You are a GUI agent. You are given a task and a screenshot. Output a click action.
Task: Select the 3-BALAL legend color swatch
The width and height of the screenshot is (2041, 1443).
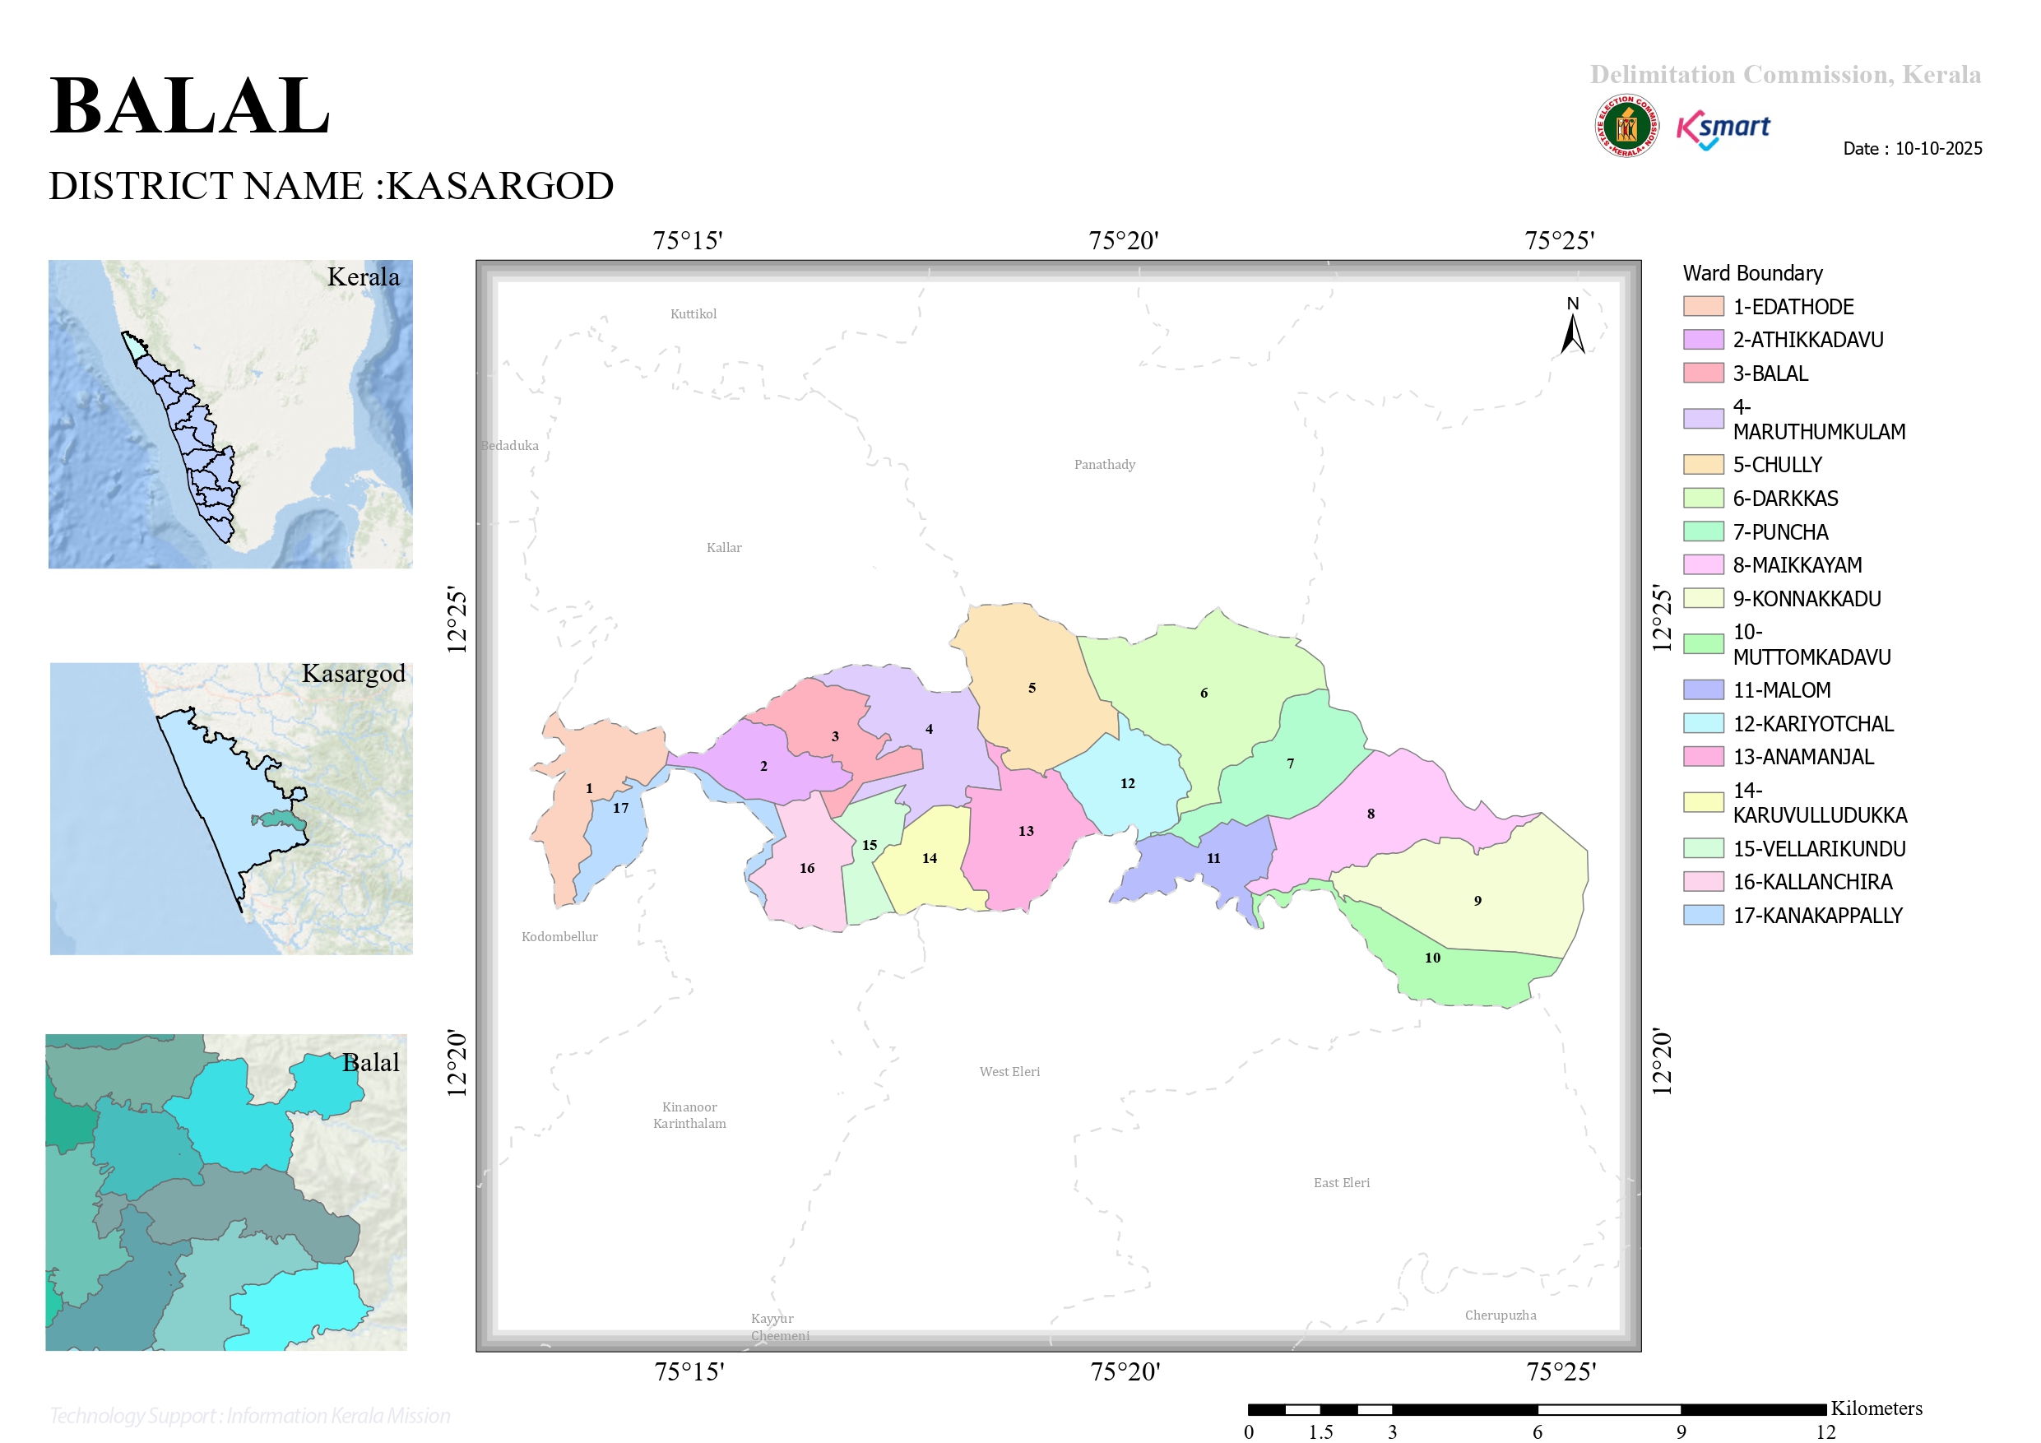pyautogui.click(x=1703, y=374)
